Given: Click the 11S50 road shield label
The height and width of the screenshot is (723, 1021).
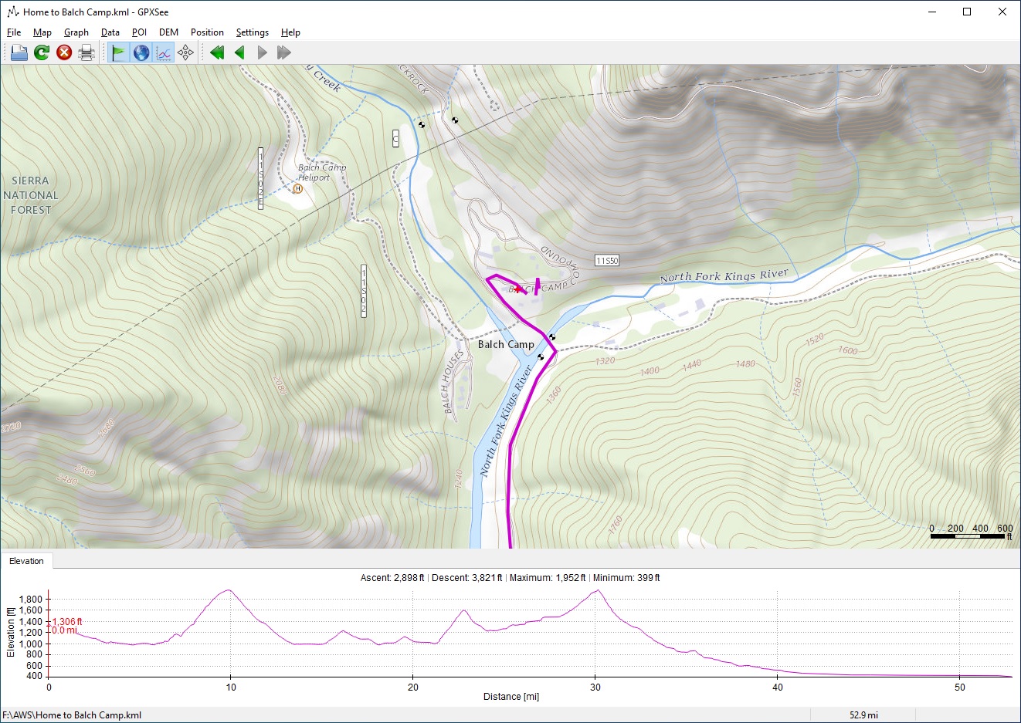Looking at the screenshot, I should [607, 261].
